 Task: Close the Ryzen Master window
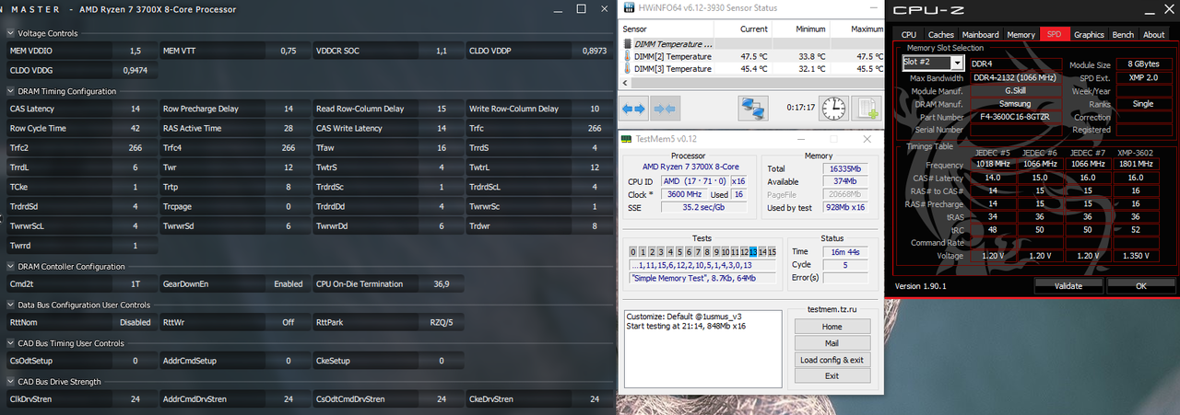(x=606, y=9)
